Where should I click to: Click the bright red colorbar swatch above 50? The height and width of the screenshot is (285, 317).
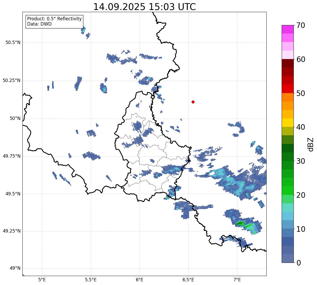point(287,89)
